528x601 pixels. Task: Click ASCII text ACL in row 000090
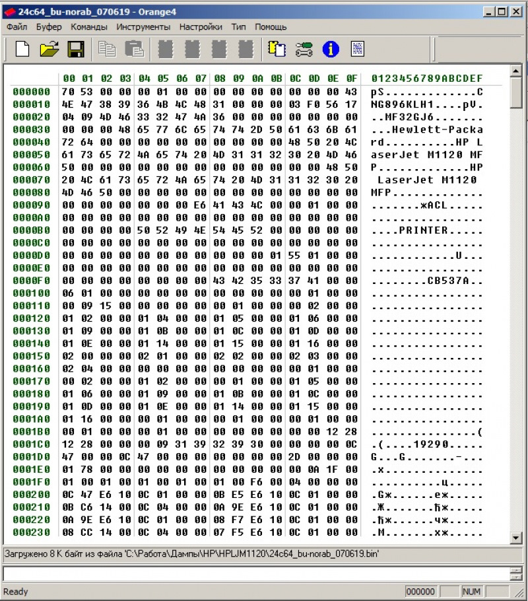coord(437,205)
